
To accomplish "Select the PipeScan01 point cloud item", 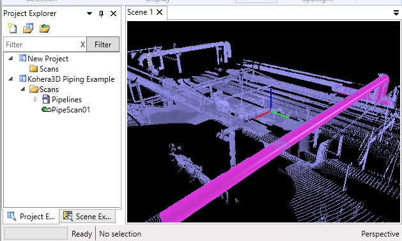I will [71, 110].
